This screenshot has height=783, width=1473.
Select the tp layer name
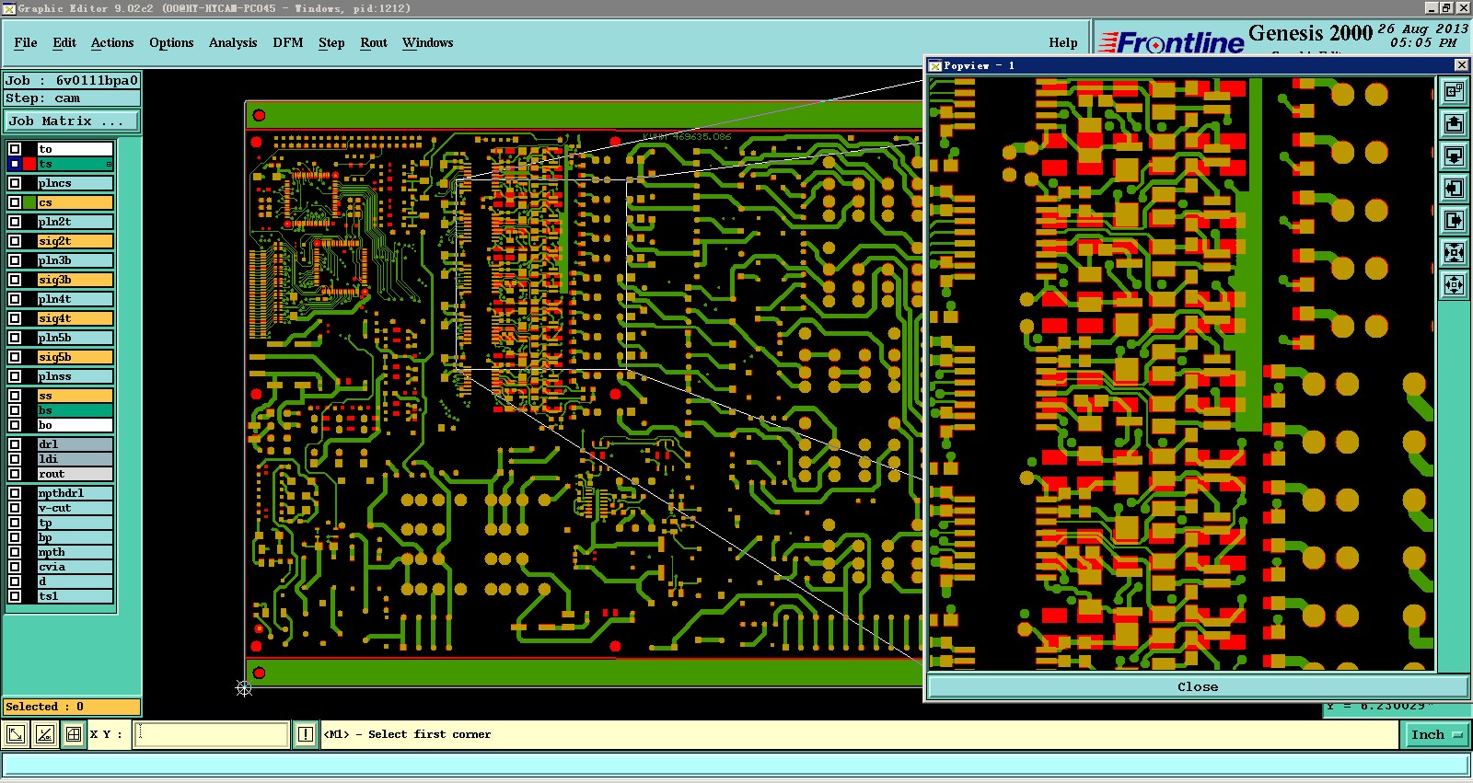pyautogui.click(x=75, y=523)
